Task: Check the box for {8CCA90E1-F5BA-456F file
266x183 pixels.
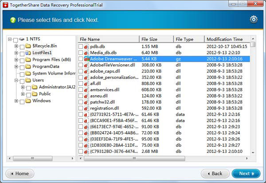Action: [x=81, y=121]
